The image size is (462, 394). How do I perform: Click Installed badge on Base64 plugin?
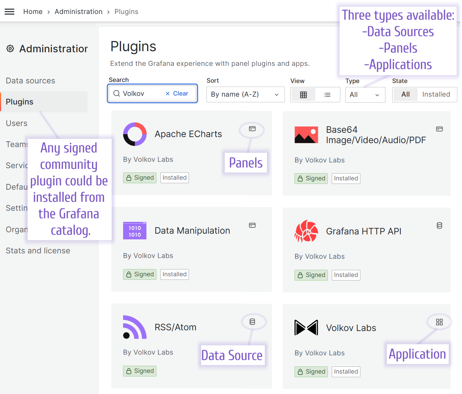[x=346, y=179]
